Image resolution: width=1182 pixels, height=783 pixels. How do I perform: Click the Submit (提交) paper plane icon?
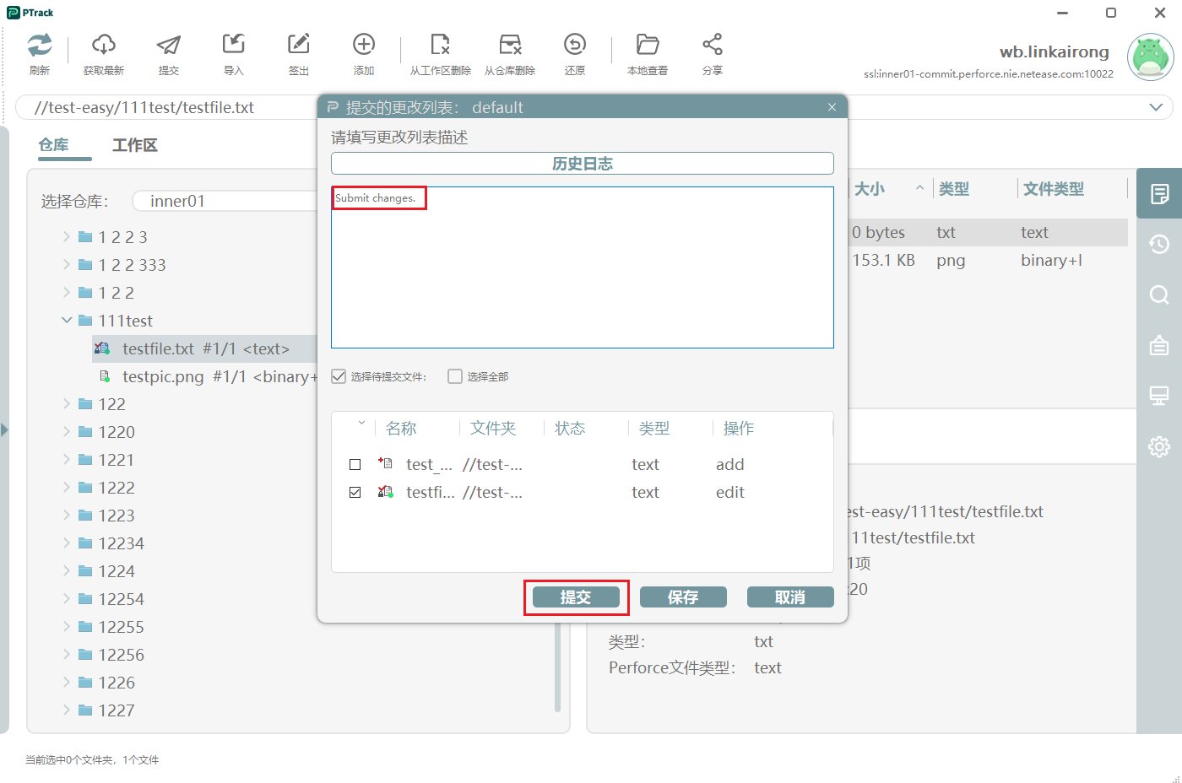tap(169, 45)
